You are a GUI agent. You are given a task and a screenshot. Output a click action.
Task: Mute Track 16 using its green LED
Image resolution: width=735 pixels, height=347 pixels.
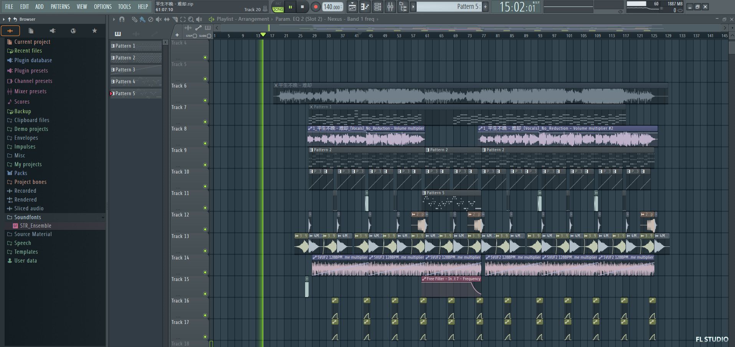pos(205,316)
